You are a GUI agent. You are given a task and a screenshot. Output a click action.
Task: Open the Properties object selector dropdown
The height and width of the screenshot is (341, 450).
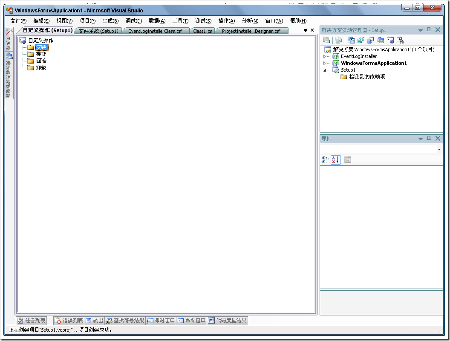pyautogui.click(x=439, y=149)
